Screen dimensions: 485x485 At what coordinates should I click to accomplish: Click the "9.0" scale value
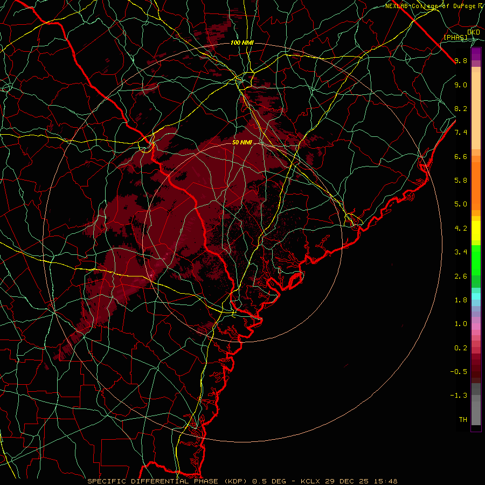point(461,85)
